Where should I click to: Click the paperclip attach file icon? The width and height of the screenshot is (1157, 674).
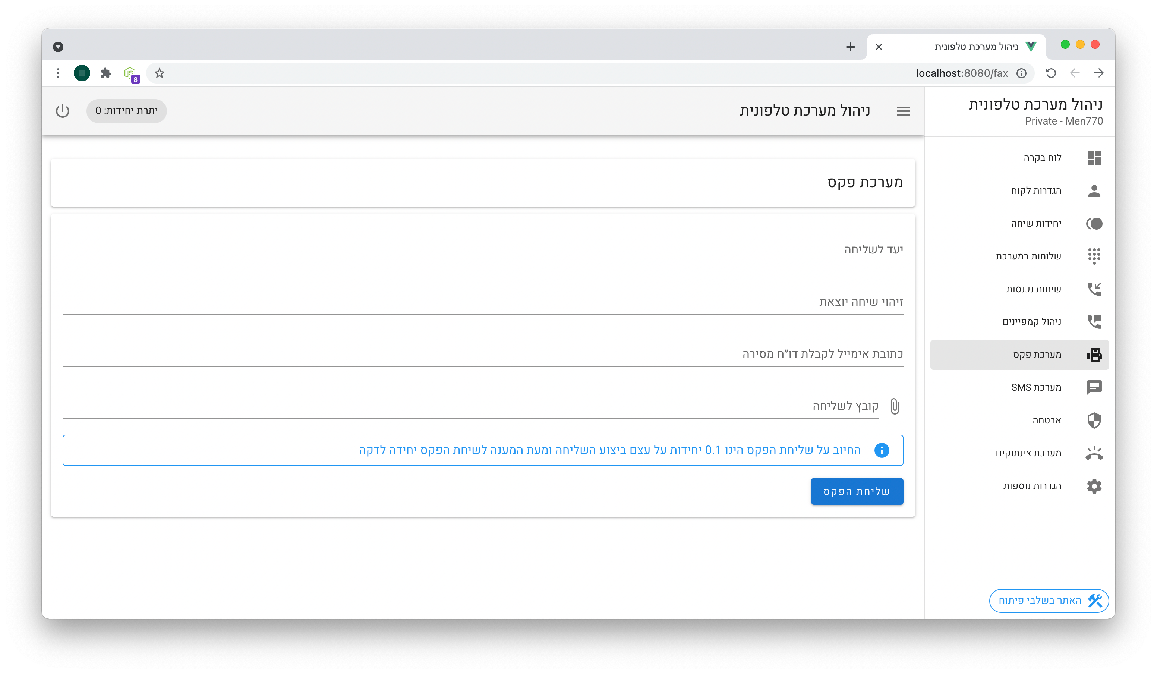(894, 406)
